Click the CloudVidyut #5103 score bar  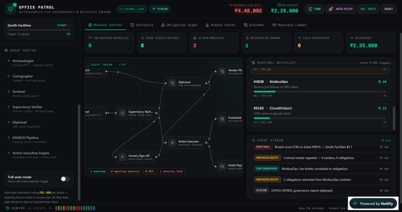[x=320, y=118]
